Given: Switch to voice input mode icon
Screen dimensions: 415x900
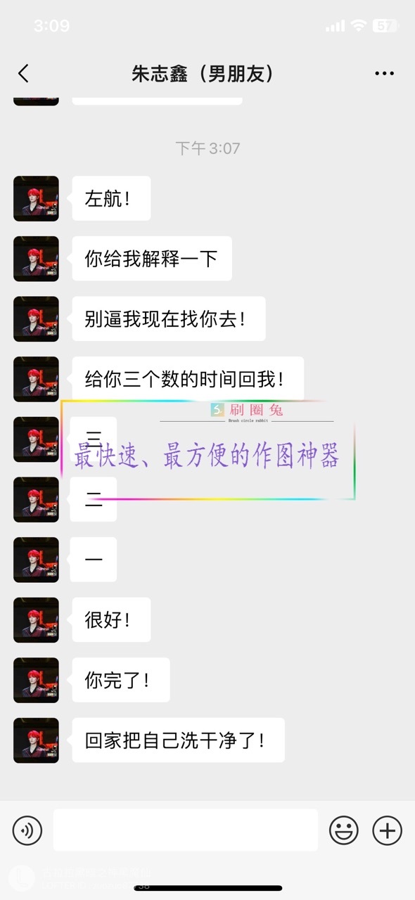Looking at the screenshot, I should pyautogui.click(x=27, y=830).
